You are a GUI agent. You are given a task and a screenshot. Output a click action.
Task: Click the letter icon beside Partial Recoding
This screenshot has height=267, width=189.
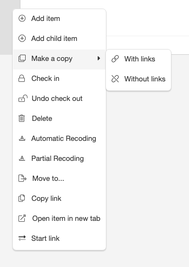(x=22, y=158)
